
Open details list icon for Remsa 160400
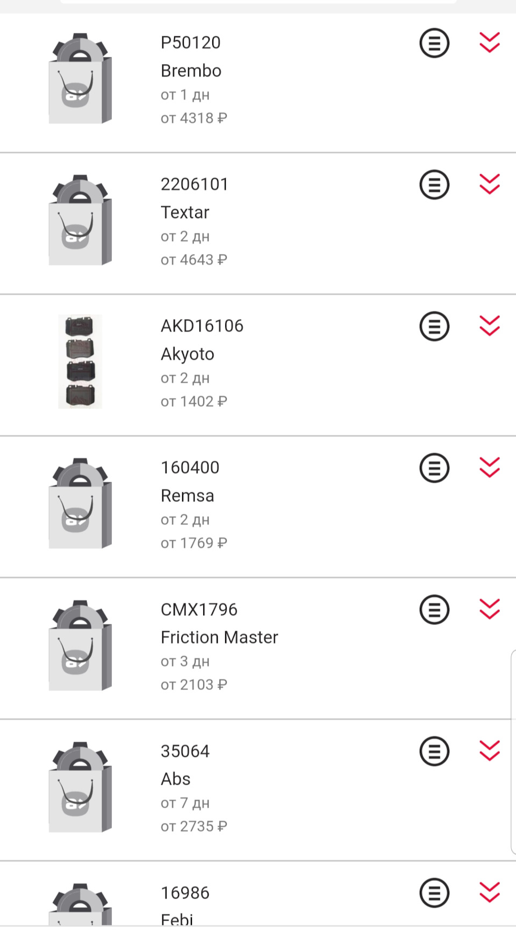tap(434, 468)
